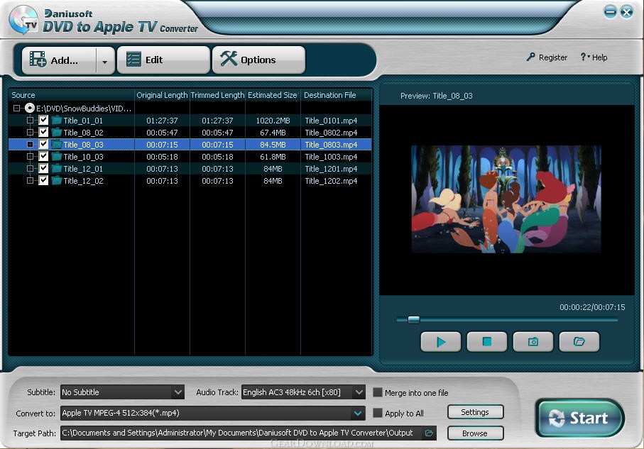Click the Destination File column header
The image size is (644, 449).
click(337, 95)
